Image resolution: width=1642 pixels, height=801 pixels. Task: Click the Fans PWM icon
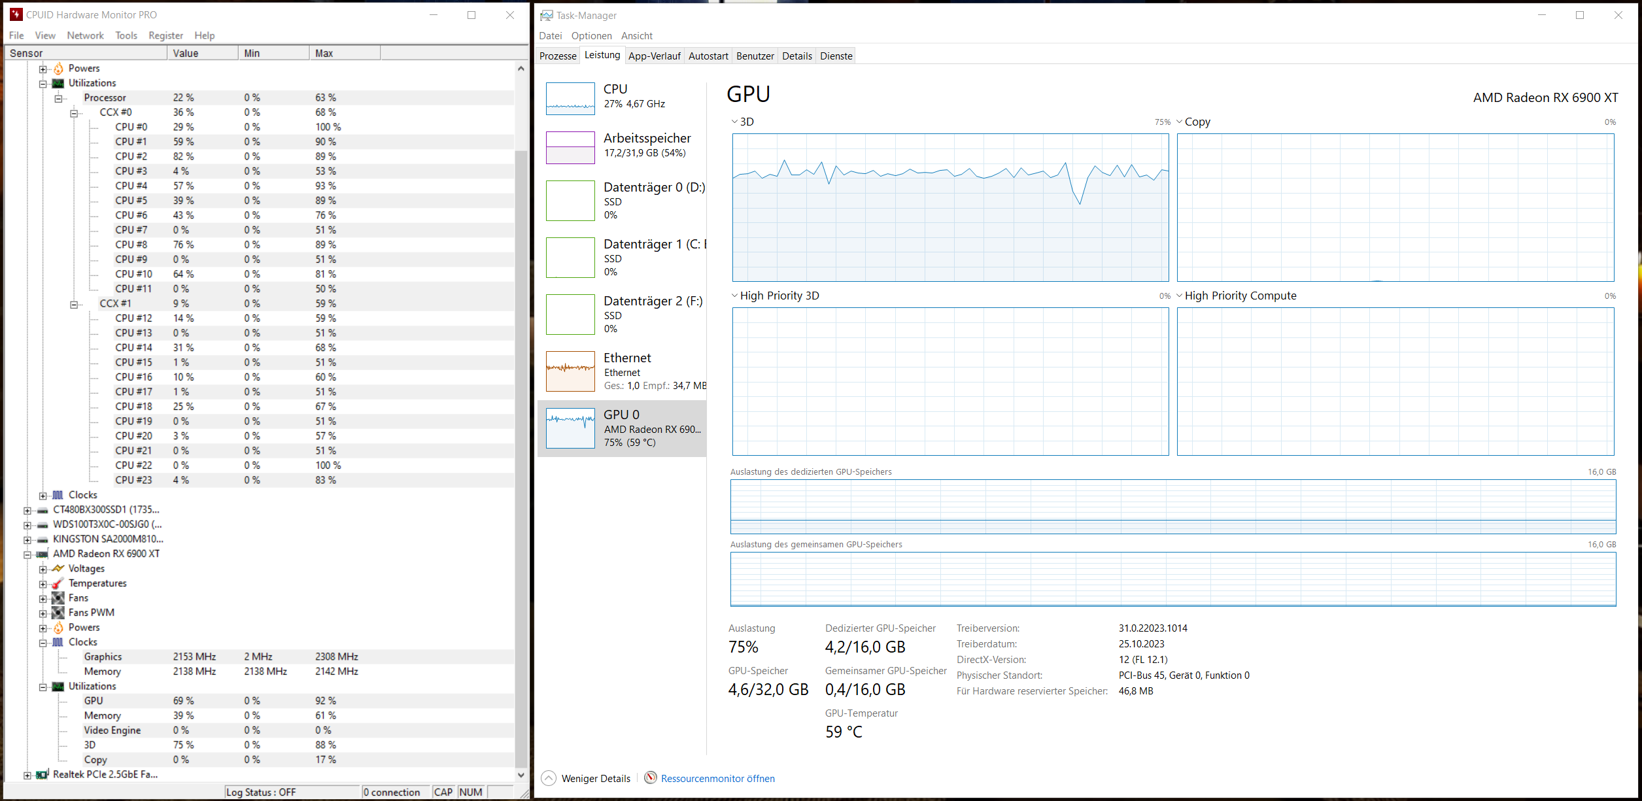click(x=58, y=613)
